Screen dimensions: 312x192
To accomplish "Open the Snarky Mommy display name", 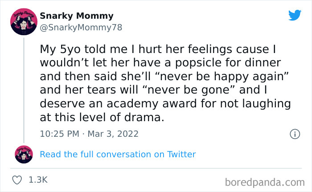I will [76, 16].
